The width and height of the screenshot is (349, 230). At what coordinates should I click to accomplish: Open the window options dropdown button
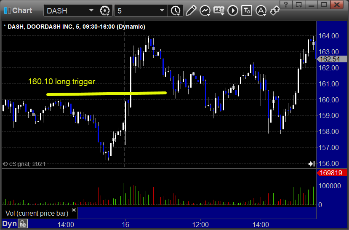point(299,4)
